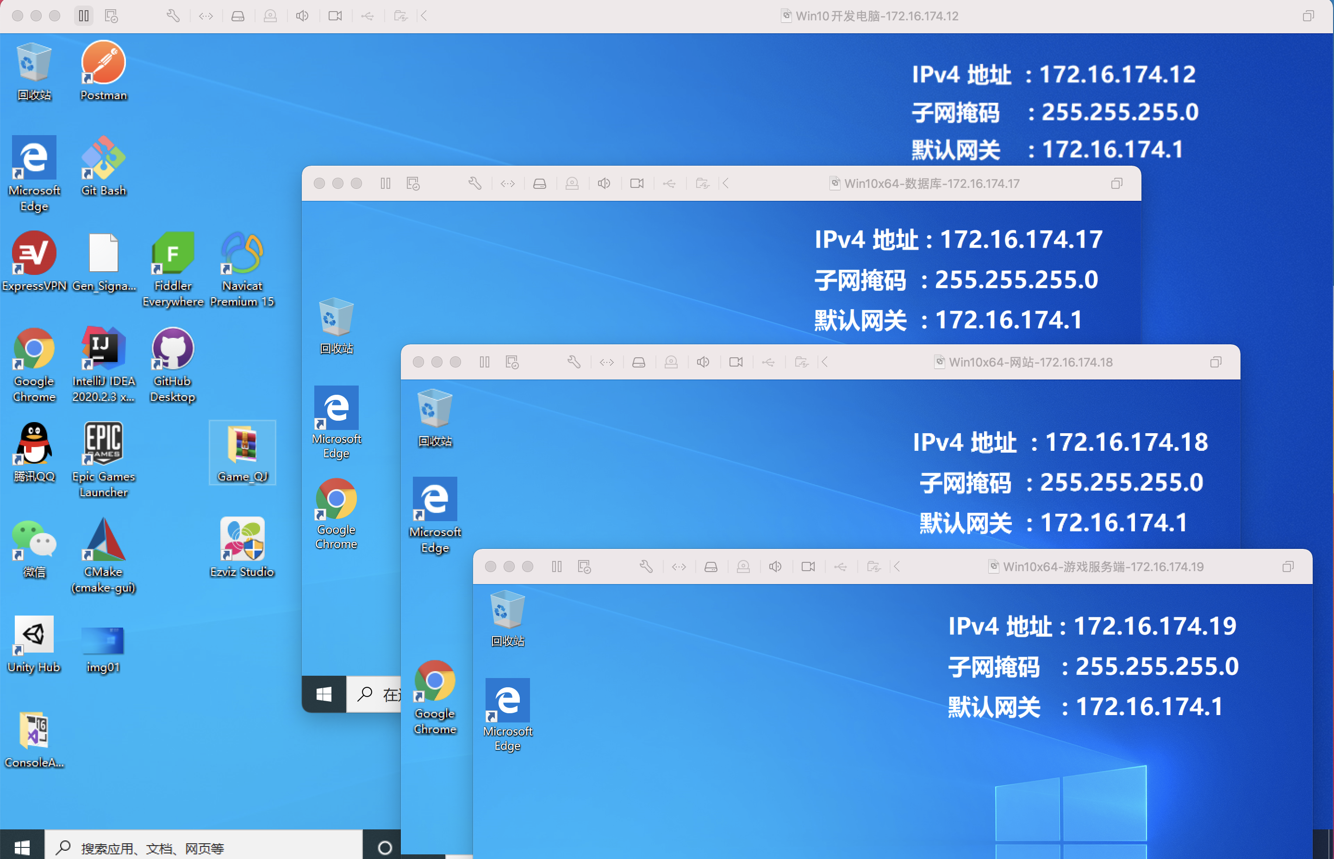
Task: Open settings wrench in 网站 VM toolbar
Action: [574, 362]
